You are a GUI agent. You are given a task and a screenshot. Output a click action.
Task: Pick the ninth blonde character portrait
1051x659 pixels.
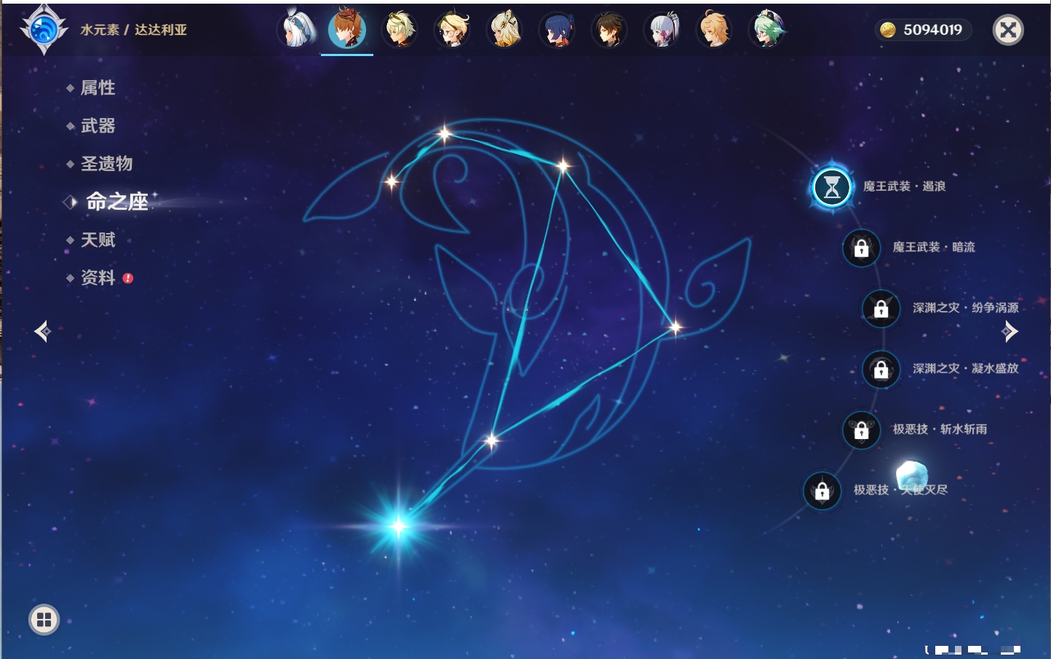pyautogui.click(x=715, y=30)
